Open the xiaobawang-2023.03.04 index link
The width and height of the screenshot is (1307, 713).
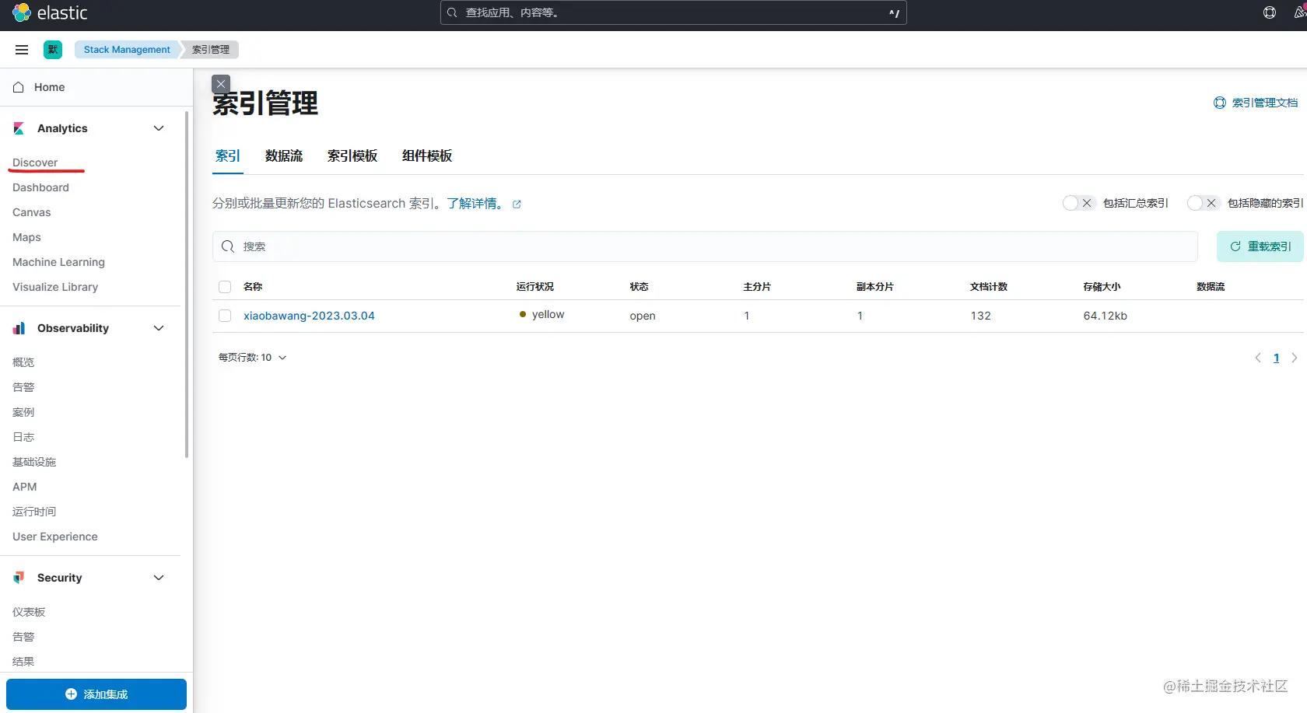pyautogui.click(x=309, y=316)
